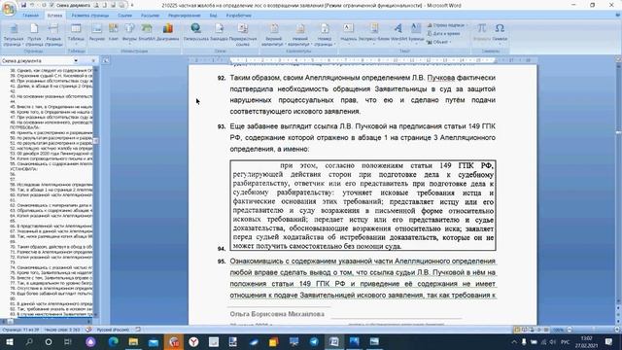Open the References (Ссылки) tab
622x350 pixels.
124,16
